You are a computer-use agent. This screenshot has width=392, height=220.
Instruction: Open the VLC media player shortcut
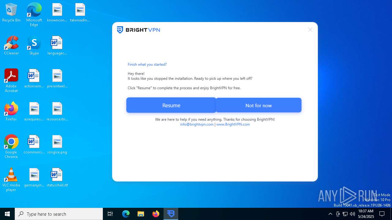pyautogui.click(x=11, y=180)
